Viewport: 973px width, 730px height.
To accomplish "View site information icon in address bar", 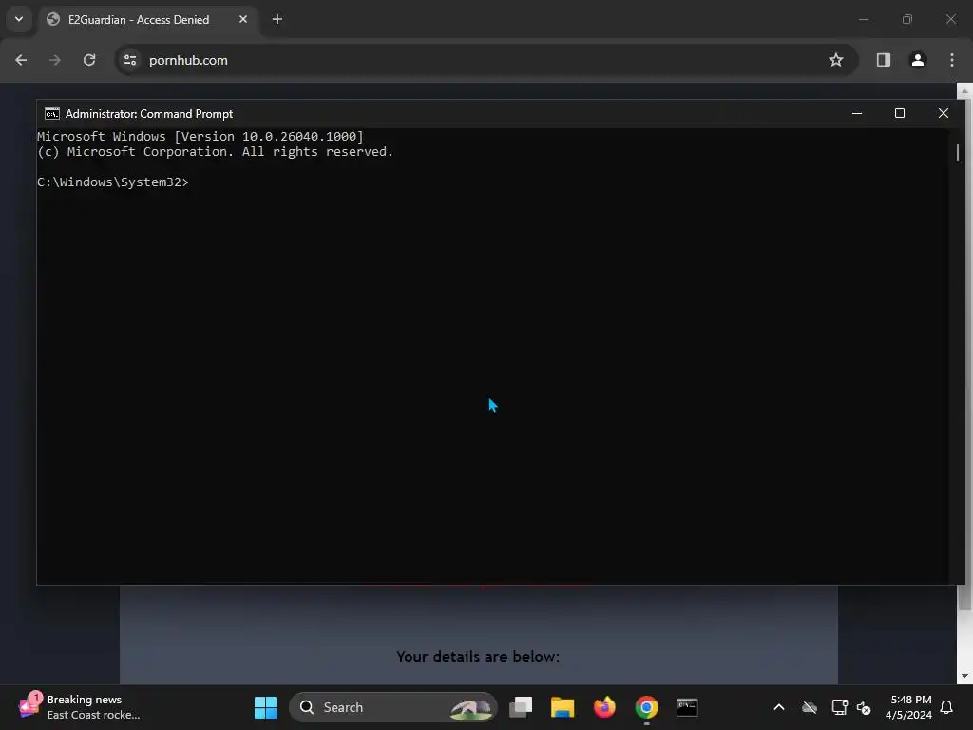I will pyautogui.click(x=130, y=60).
